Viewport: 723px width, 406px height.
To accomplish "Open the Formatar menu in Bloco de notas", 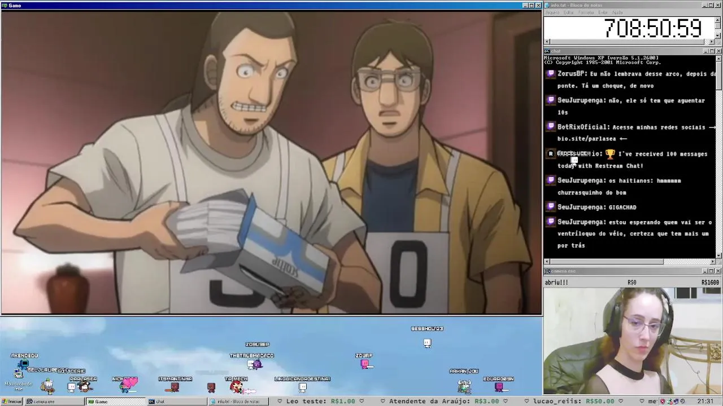I will (x=586, y=12).
